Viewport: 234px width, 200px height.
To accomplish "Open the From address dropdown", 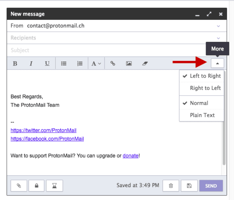I will [218, 26].
